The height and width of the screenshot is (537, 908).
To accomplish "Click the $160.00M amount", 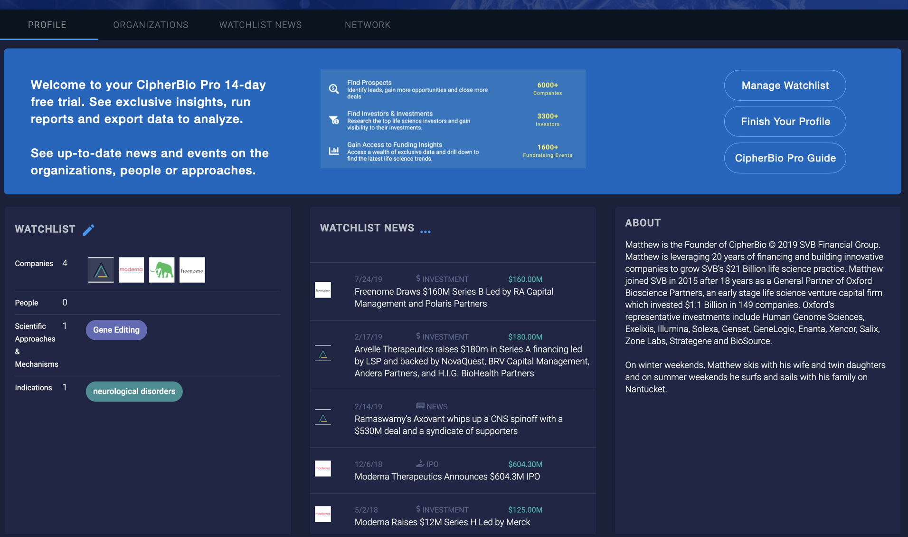I will 525,279.
